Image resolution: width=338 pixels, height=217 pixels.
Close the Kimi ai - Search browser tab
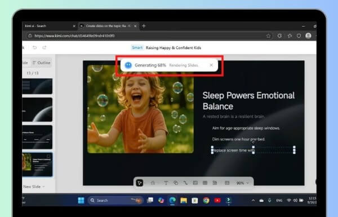[74, 26]
